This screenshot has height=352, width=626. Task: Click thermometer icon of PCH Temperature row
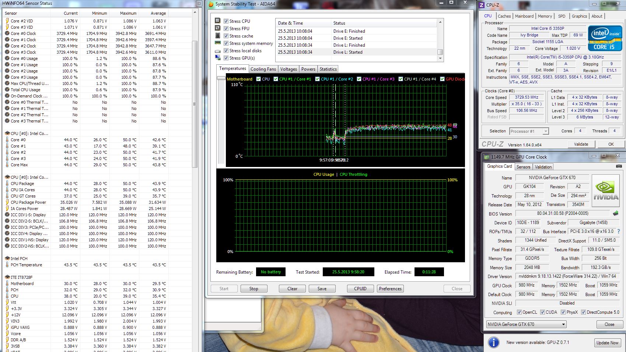(x=7, y=265)
